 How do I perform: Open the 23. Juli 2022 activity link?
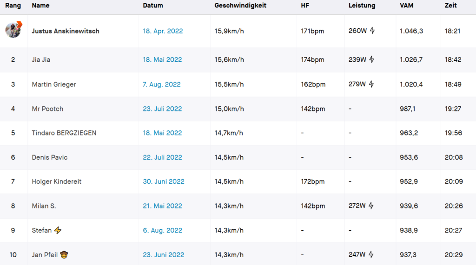click(x=162, y=109)
